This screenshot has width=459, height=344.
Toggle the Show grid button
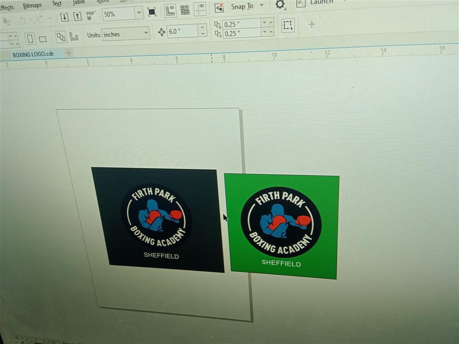tap(185, 10)
